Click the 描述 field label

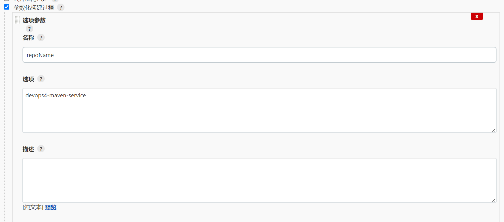(x=28, y=149)
